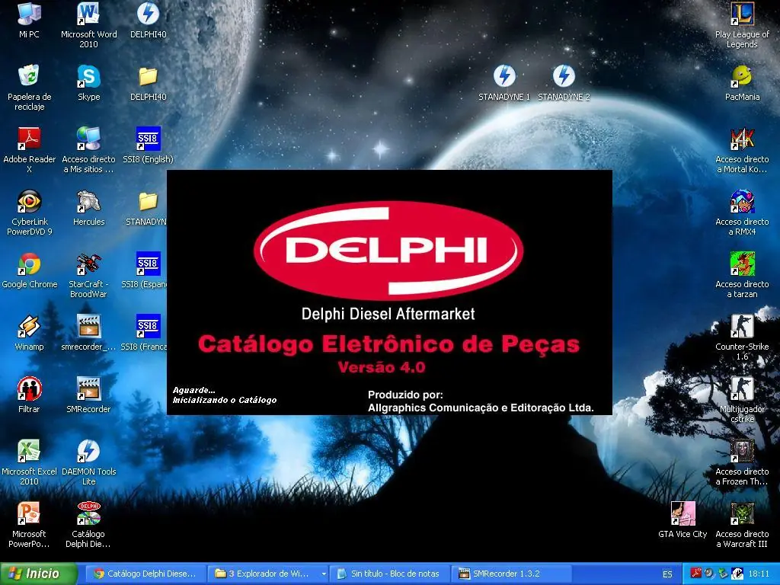Select the Counter-Strike 1.6 shortcut
The width and height of the screenshot is (780, 585).
coord(742,337)
